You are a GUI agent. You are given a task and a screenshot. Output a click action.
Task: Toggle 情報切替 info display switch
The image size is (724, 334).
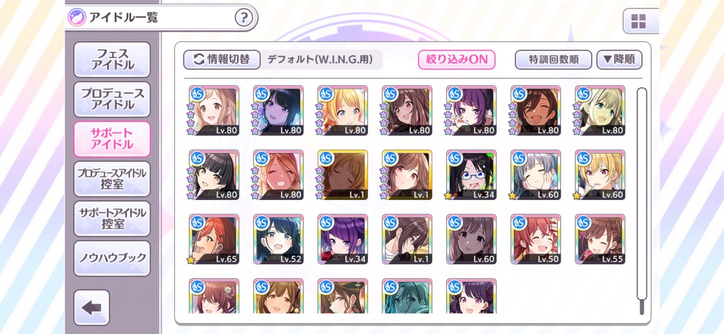pos(222,59)
